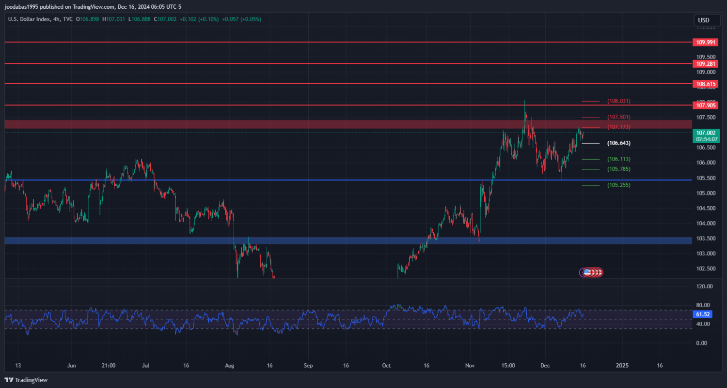The image size is (727, 388).
Task: Click the US flag economic events marker
Action: (x=587, y=272)
